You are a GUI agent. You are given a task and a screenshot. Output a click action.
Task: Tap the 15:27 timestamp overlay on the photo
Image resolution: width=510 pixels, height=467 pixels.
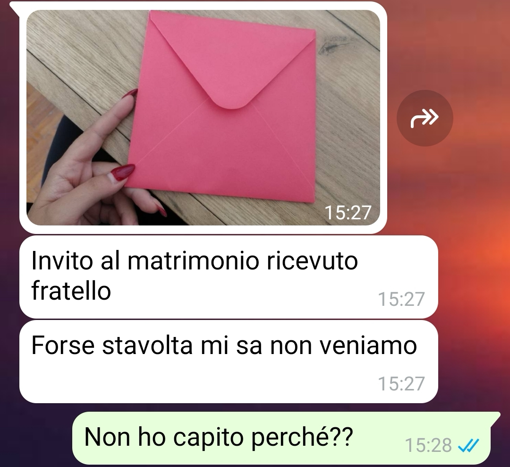[x=348, y=213]
